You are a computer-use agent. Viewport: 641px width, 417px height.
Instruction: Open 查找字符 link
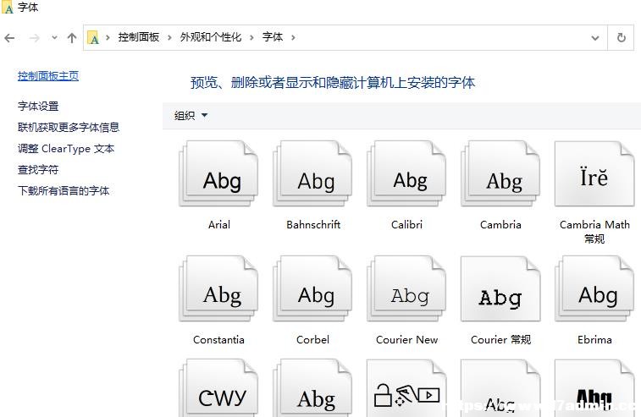coord(38,170)
